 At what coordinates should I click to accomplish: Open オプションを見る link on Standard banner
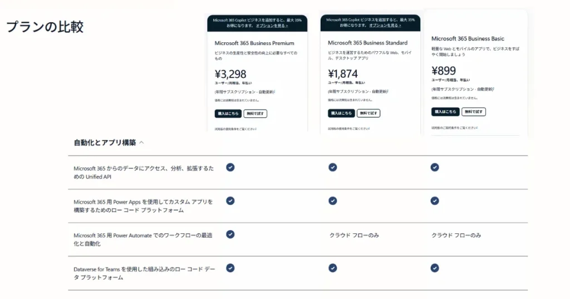[385, 26]
